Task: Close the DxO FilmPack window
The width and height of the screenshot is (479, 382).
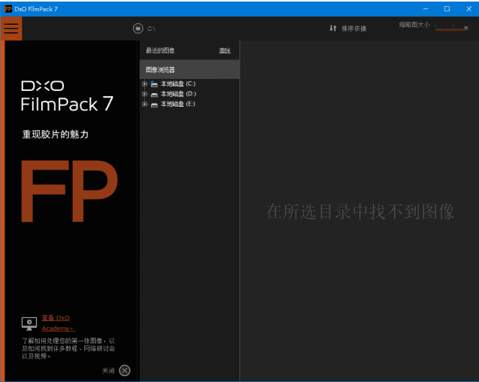Action: pos(469,9)
